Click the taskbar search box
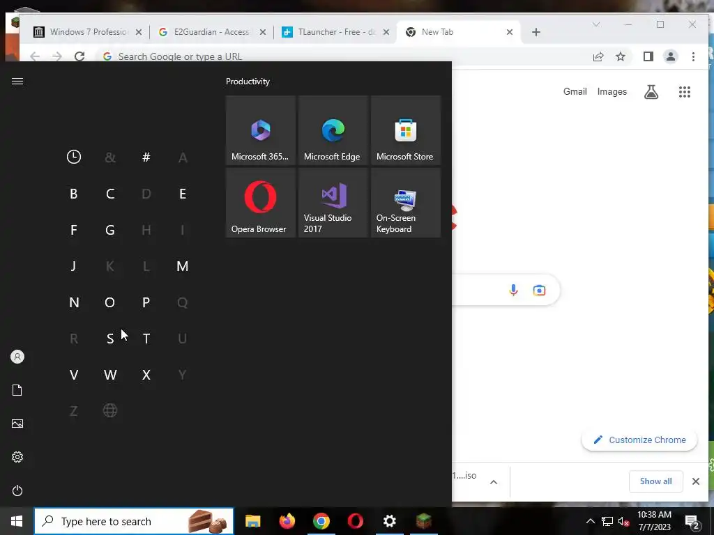The height and width of the screenshot is (535, 714). 134,521
